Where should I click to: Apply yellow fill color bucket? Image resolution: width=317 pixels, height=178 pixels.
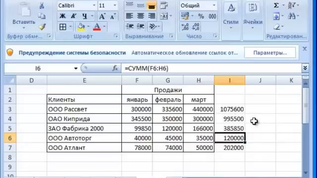coord(81,27)
